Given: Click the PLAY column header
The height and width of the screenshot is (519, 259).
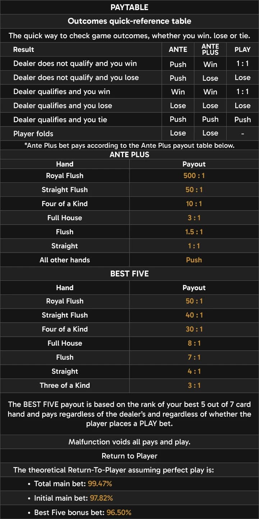Looking at the screenshot, I should pos(242,49).
